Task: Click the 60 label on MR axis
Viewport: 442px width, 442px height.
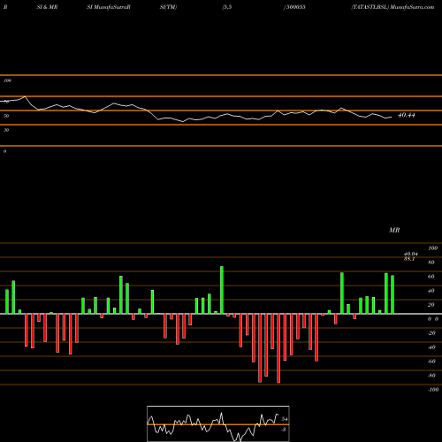Action: 431,277
